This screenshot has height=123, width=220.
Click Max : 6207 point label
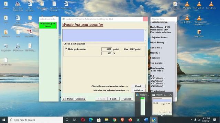132,49
